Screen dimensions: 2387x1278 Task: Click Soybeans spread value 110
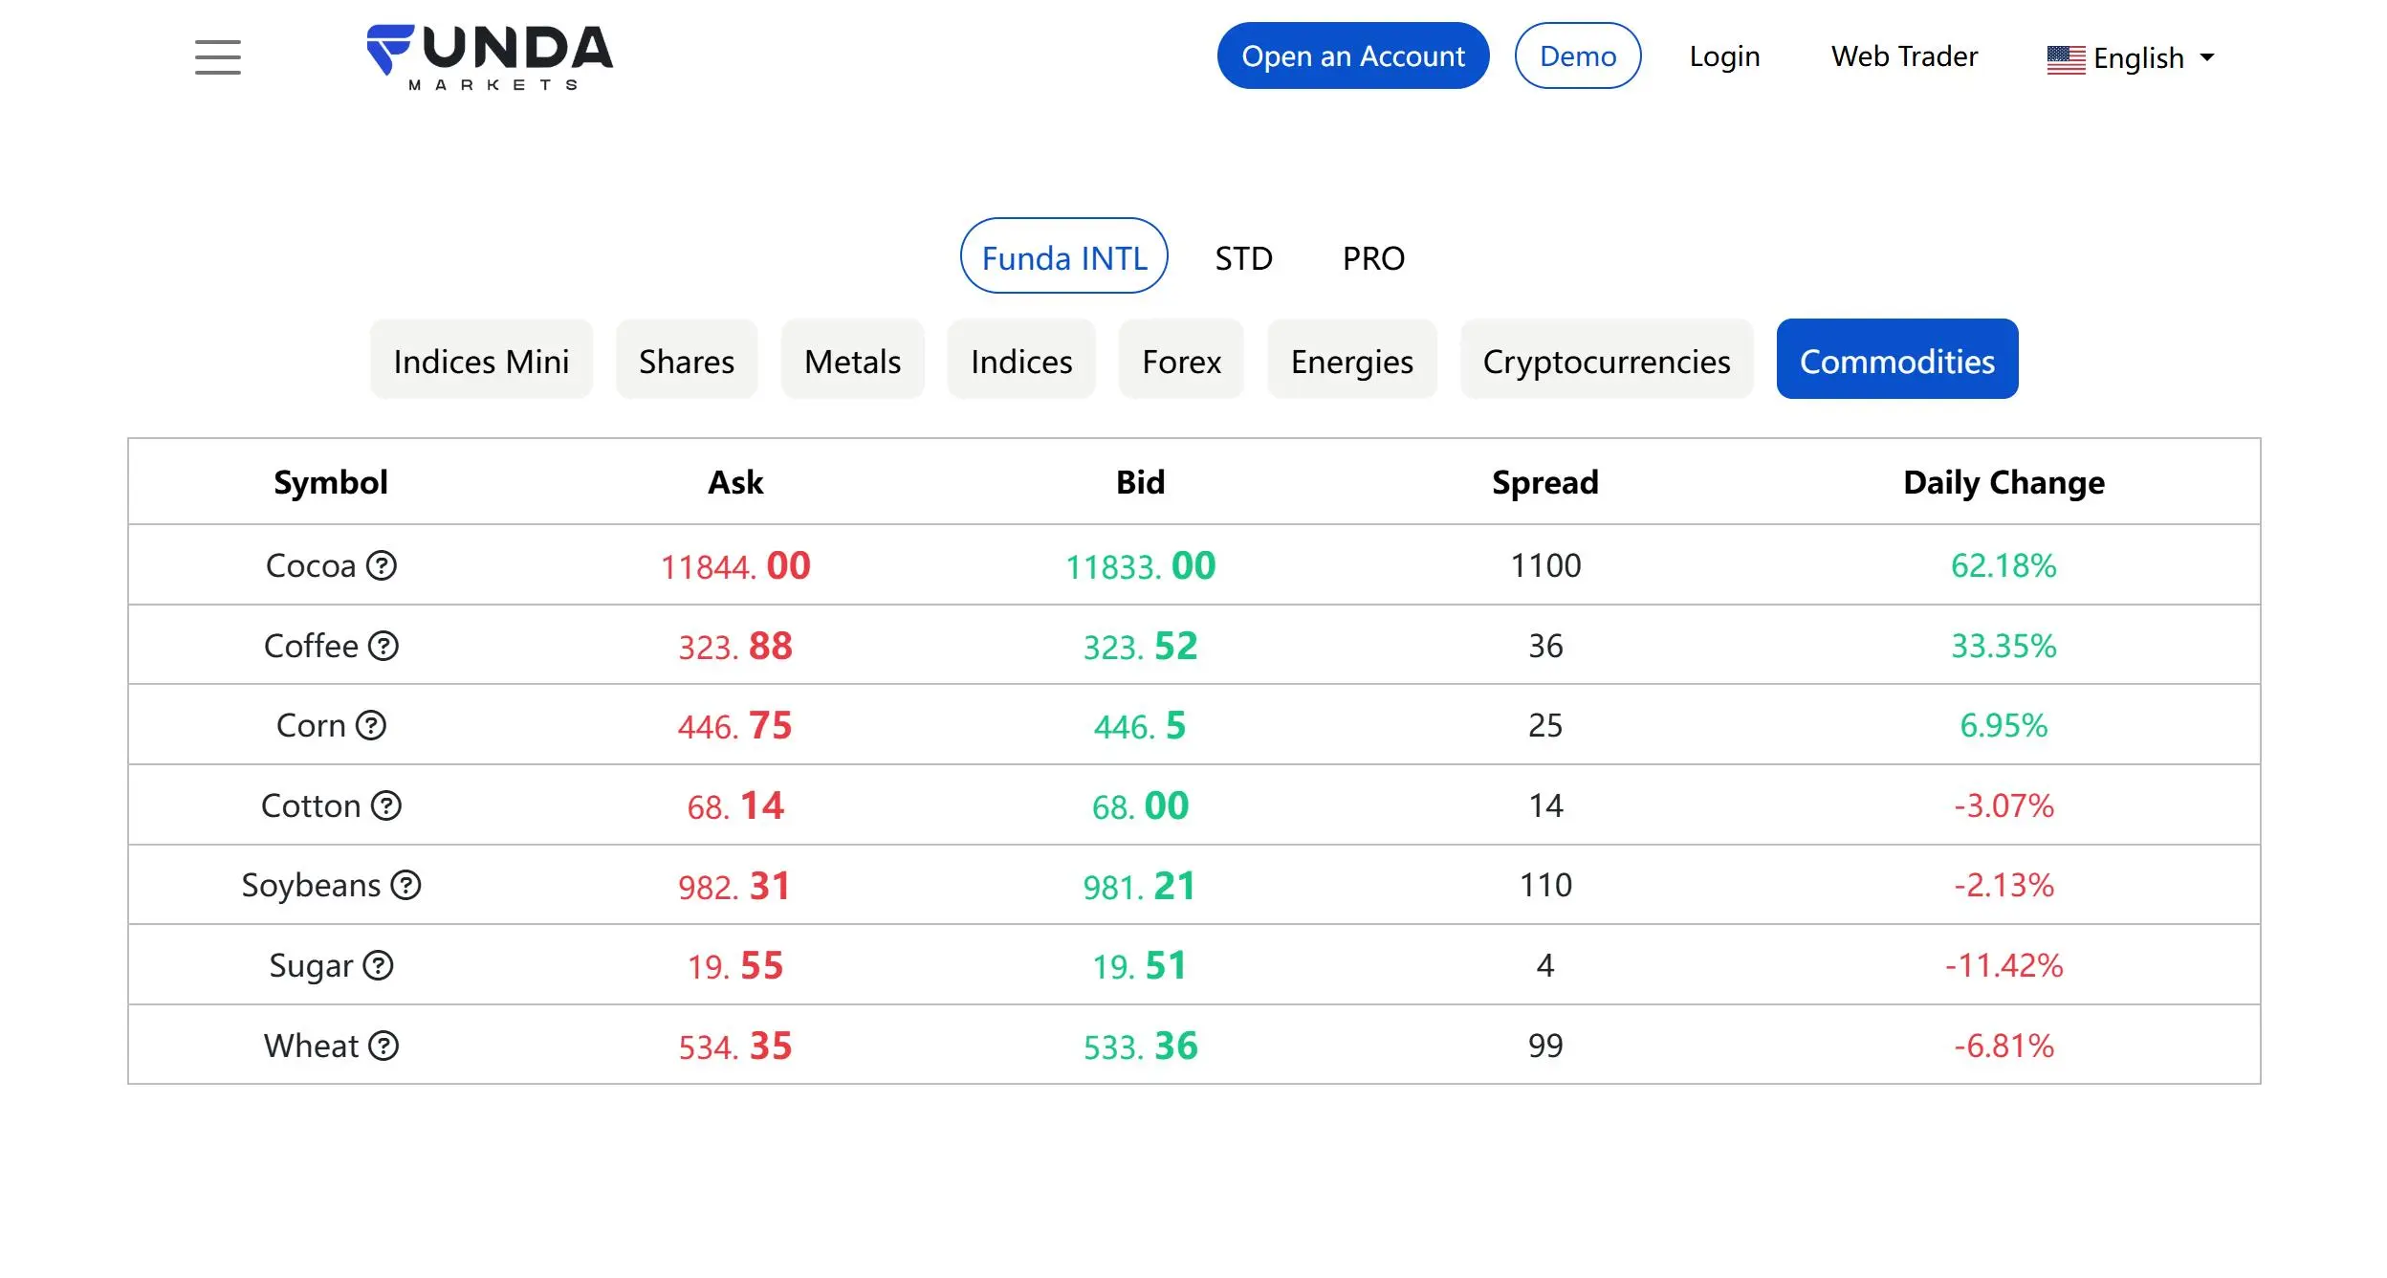(1545, 885)
